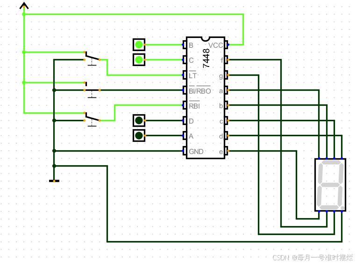This screenshot has height=264, width=356.
Task: Click the b output pin on chip
Action: (227, 105)
